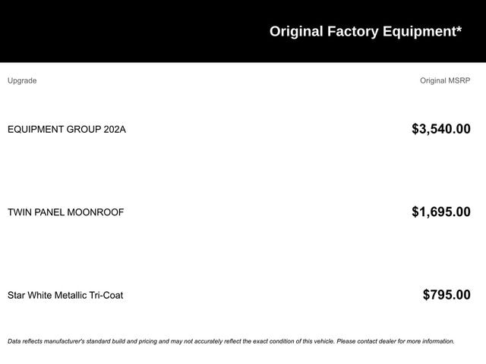
Task: Select the Star White Metallic Tri-Coat entry
Action: click(x=65, y=295)
